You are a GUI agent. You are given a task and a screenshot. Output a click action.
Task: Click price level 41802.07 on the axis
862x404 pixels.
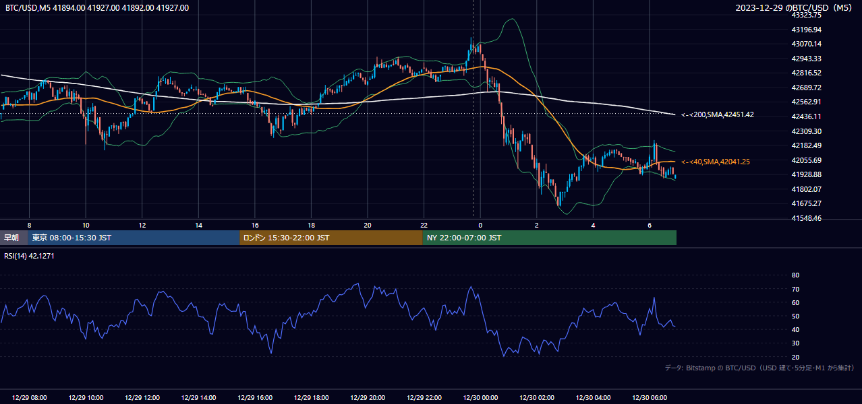(x=806, y=189)
